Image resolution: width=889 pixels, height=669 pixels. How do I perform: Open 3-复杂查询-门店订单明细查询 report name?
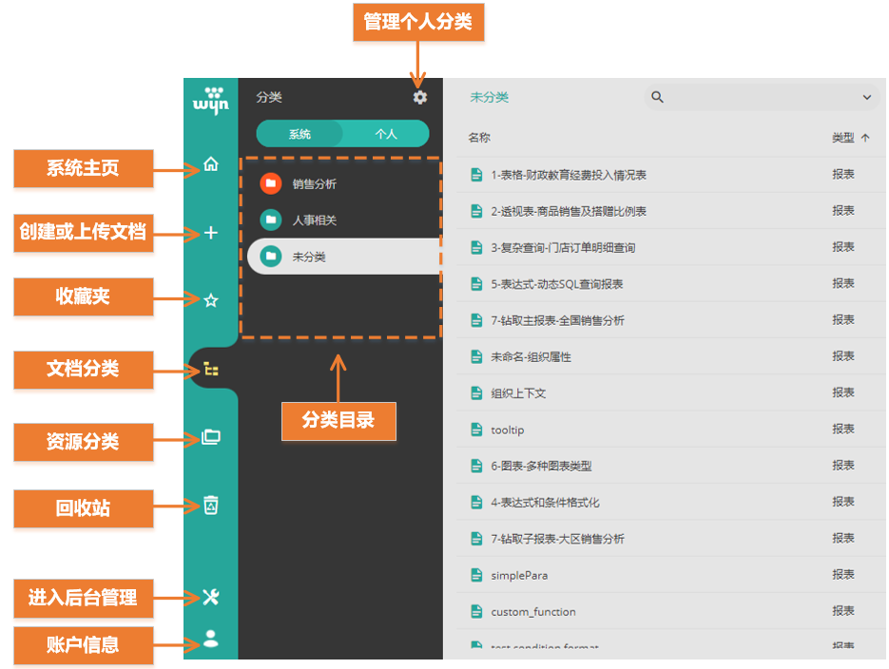(x=563, y=247)
